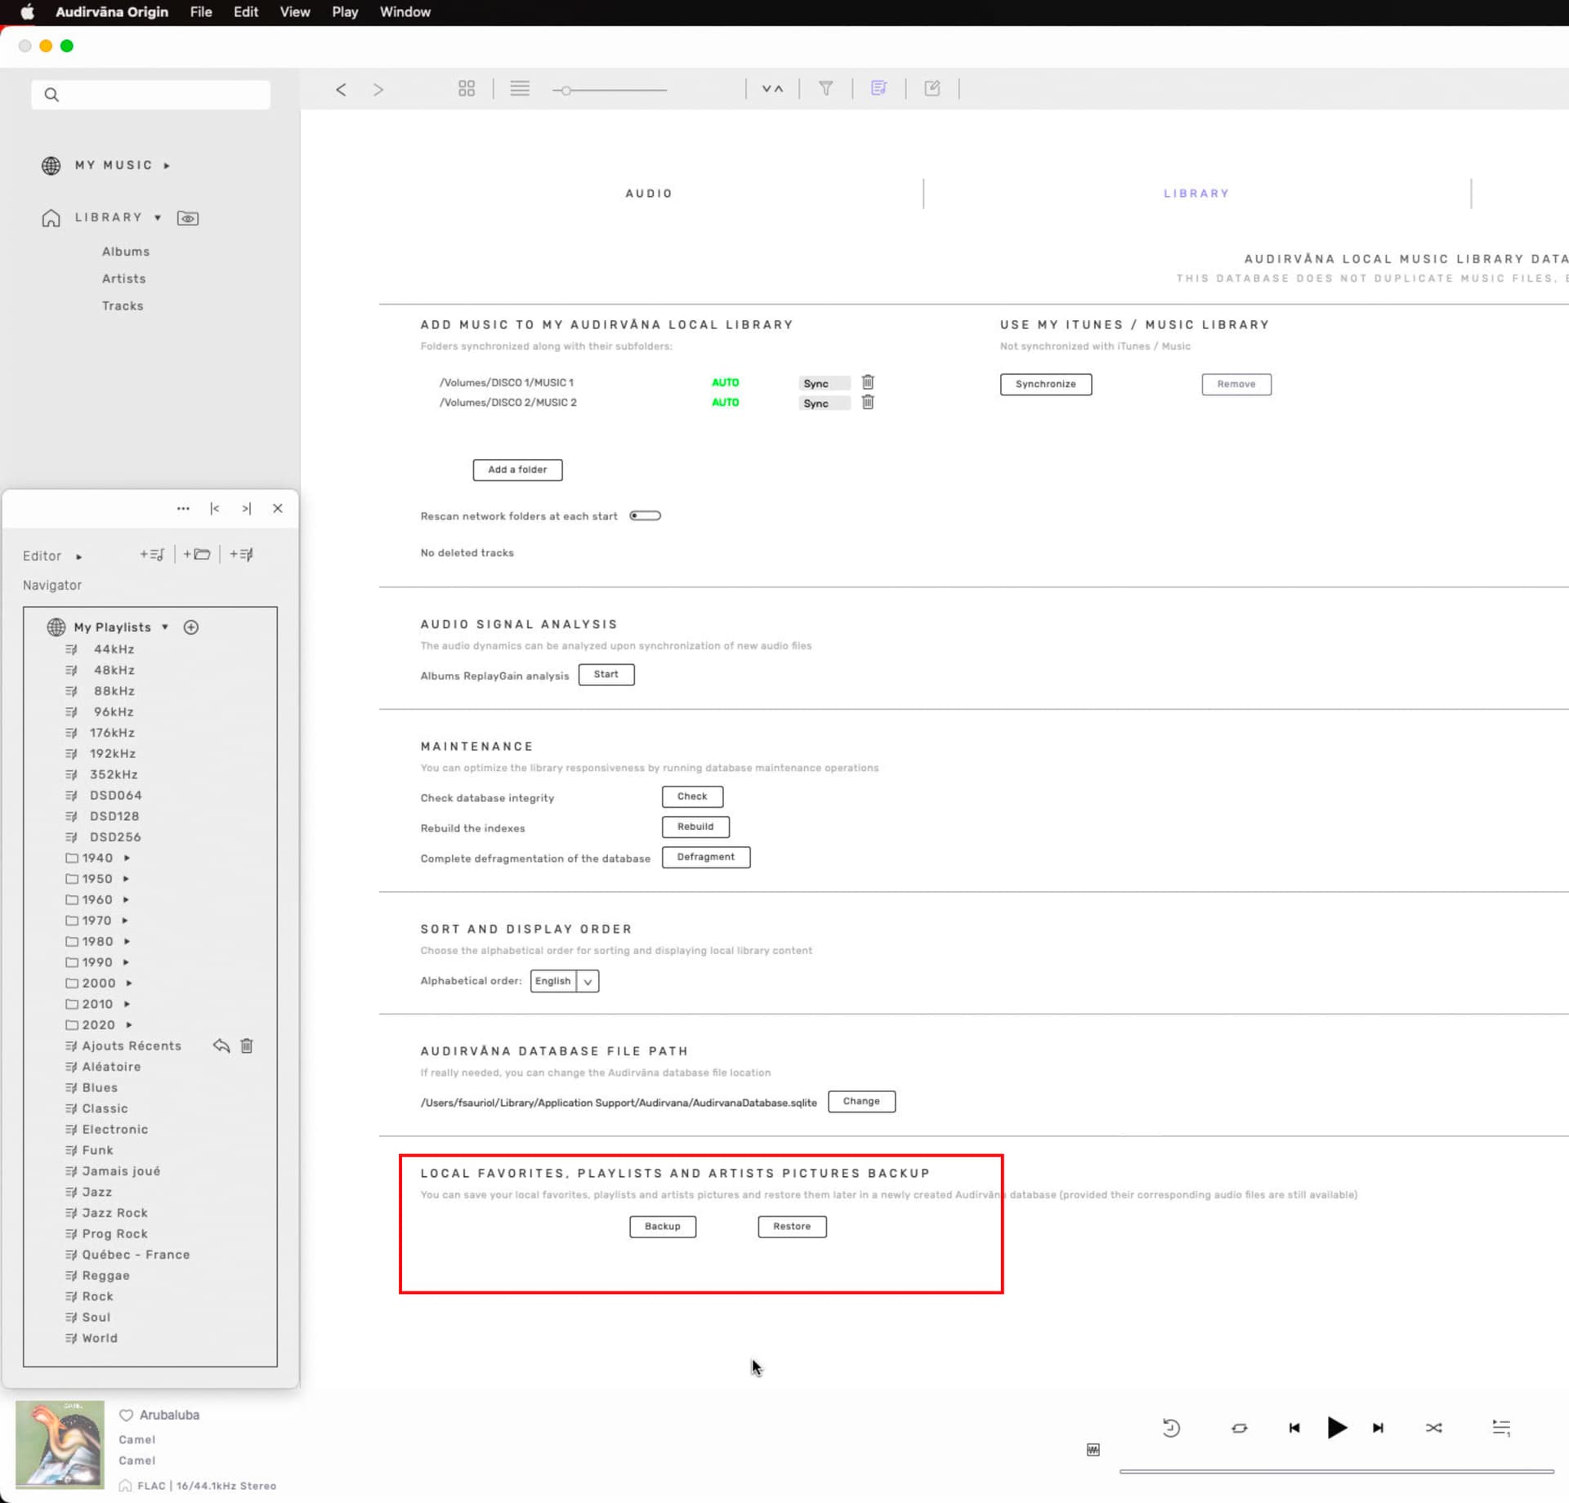Play the current track
This screenshot has height=1503, width=1569.
(x=1337, y=1428)
